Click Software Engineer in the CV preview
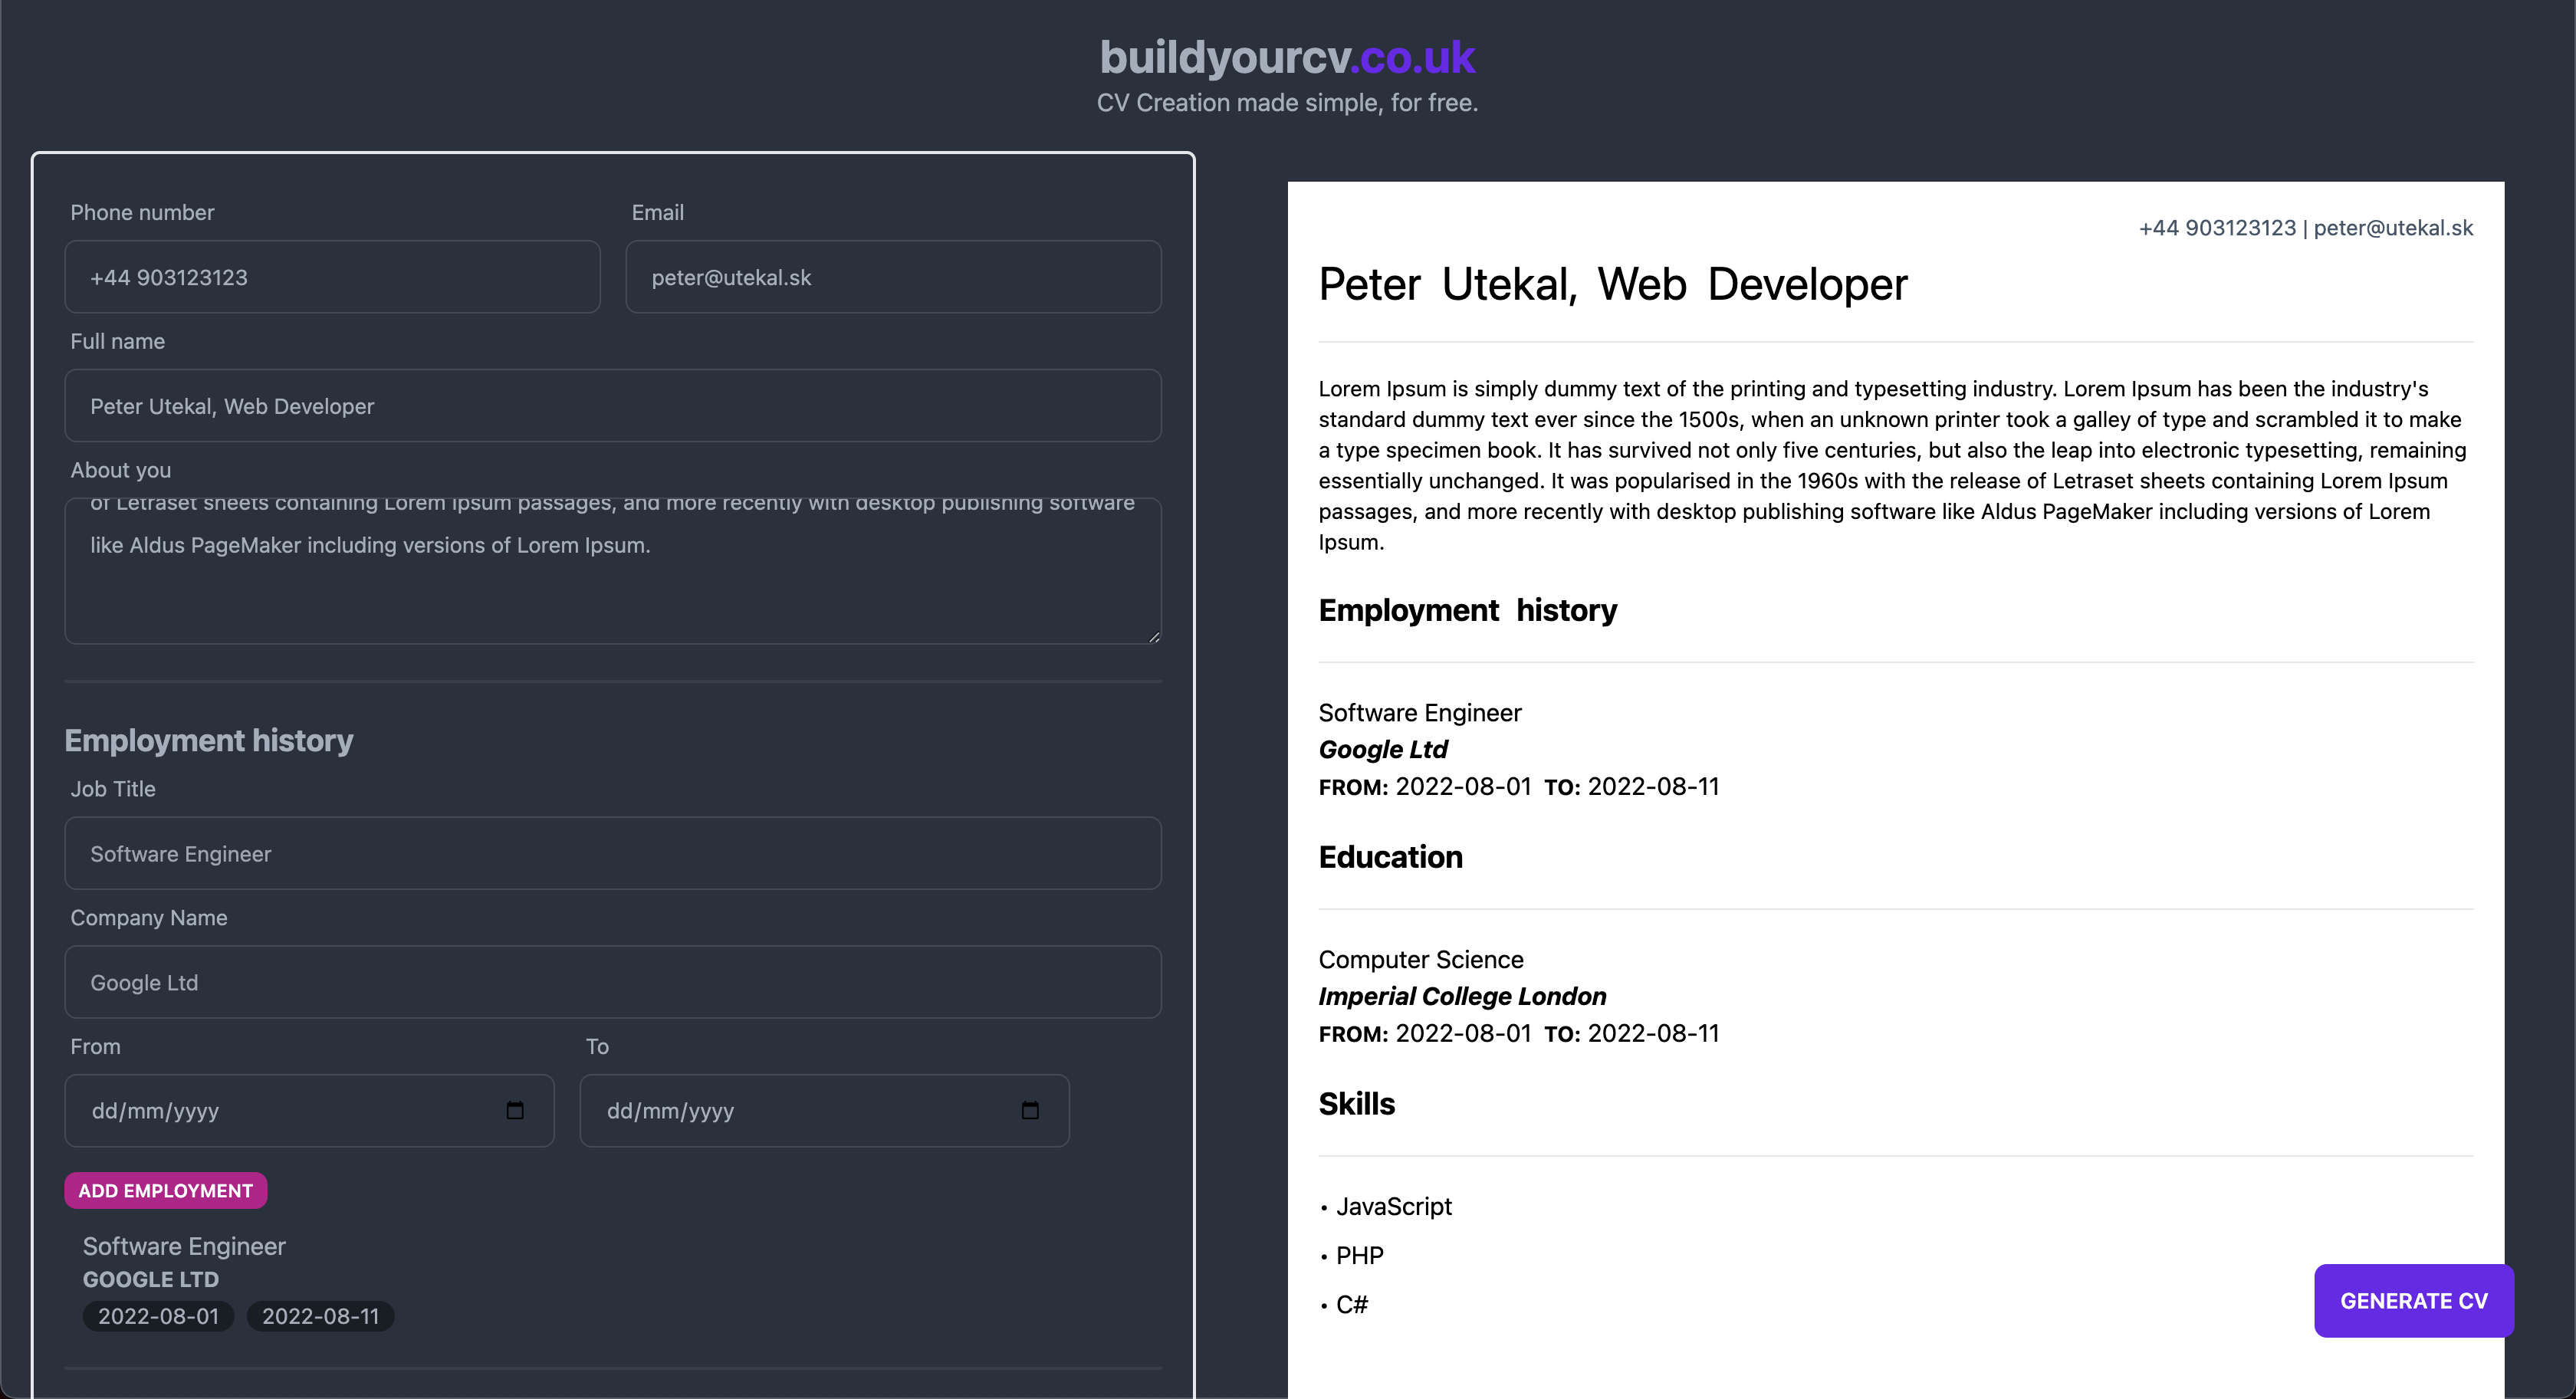 (1420, 713)
